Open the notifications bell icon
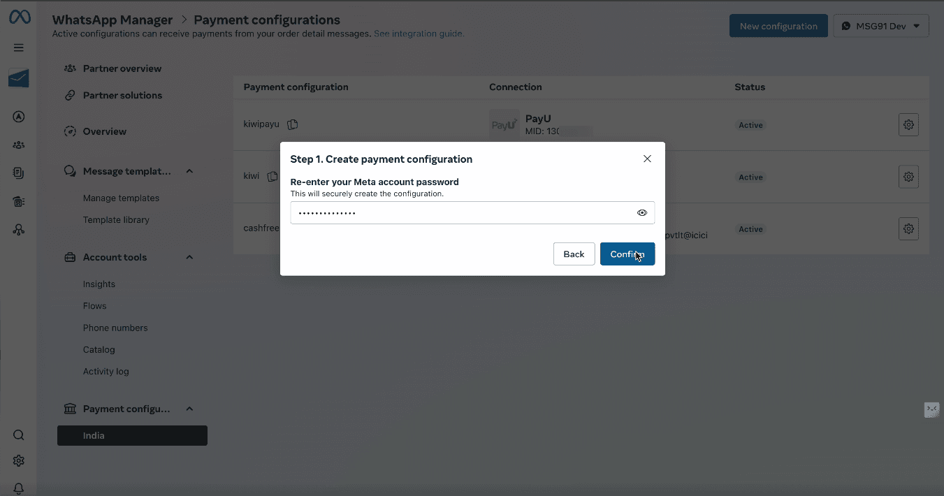The width and height of the screenshot is (944, 496). [x=19, y=488]
